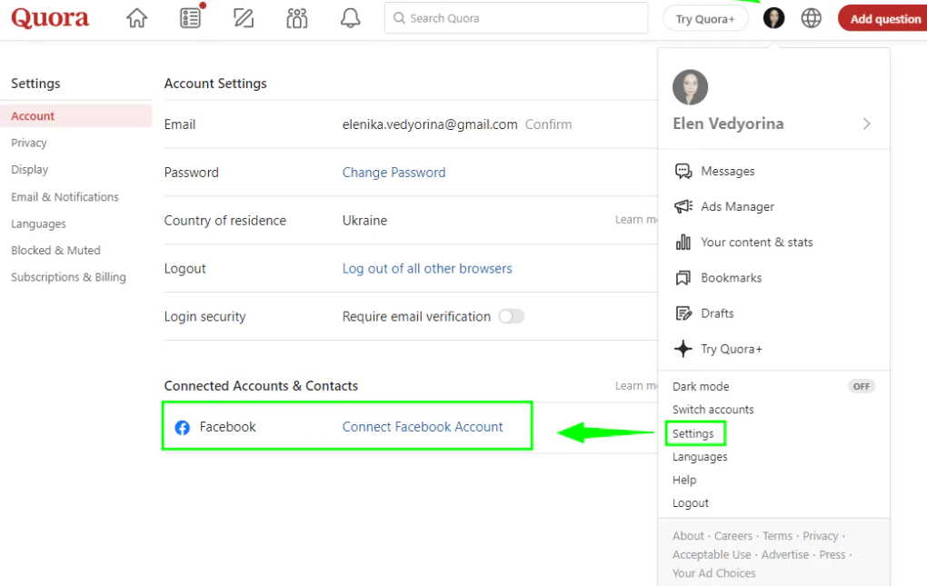Click the Answer pencil icon
This screenshot has width=927, height=586.
coord(243,18)
